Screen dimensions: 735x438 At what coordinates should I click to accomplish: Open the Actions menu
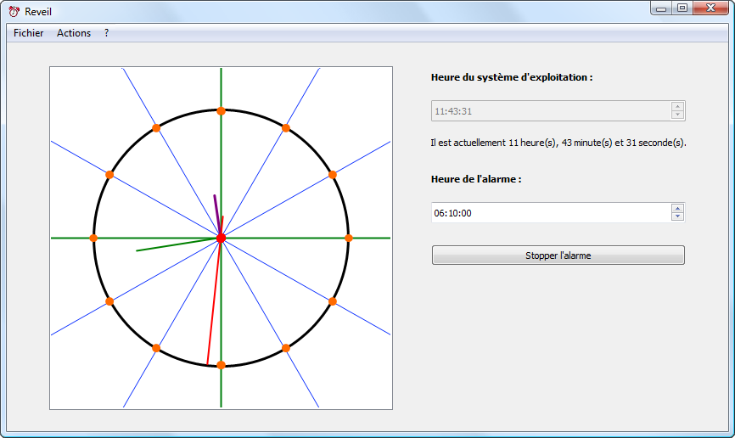pos(74,33)
